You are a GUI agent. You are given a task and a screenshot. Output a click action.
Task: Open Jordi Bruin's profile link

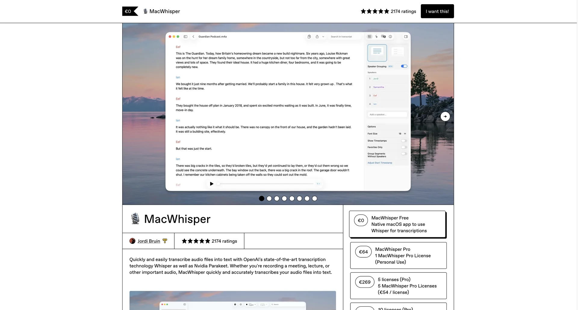point(149,241)
